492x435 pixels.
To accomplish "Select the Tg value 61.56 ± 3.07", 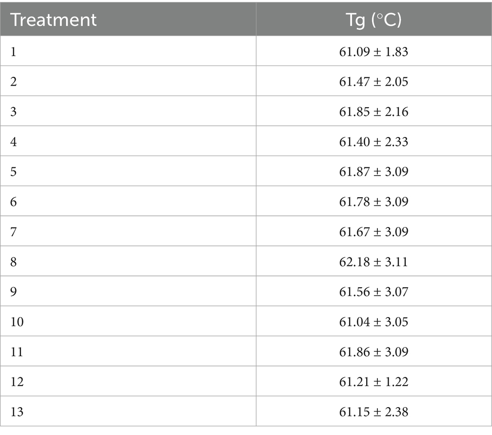I will click(374, 292).
